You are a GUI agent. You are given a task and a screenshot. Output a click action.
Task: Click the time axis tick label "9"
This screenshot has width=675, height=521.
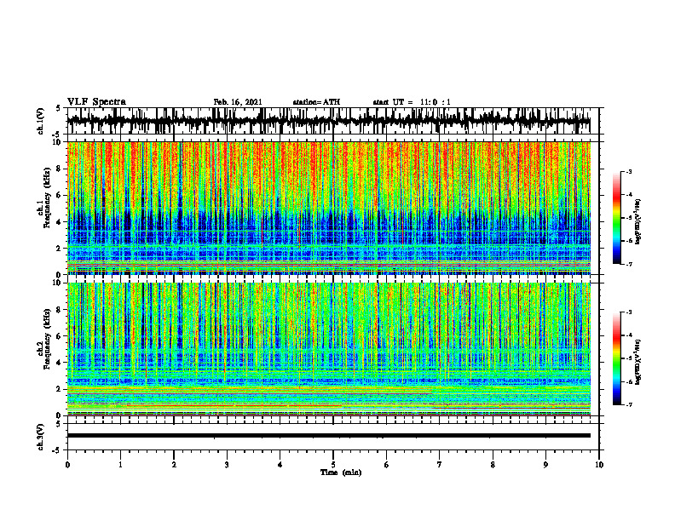click(545, 465)
